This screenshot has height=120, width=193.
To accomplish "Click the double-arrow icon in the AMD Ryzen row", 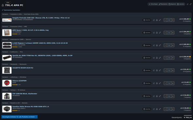I will 160,33.
